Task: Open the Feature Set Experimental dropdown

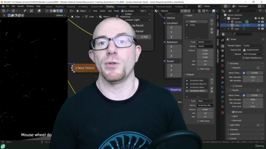Action: 254,50
